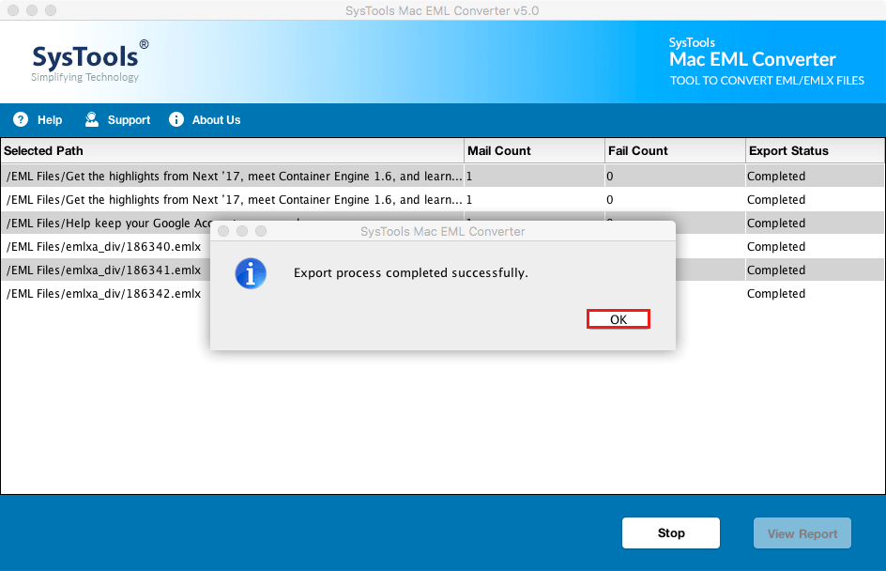
Task: Click the Stop button
Action: point(671,533)
